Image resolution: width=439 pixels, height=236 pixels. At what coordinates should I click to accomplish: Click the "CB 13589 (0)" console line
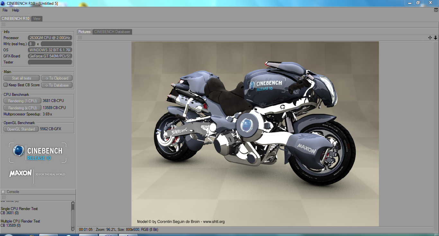pyautogui.click(x=11, y=225)
